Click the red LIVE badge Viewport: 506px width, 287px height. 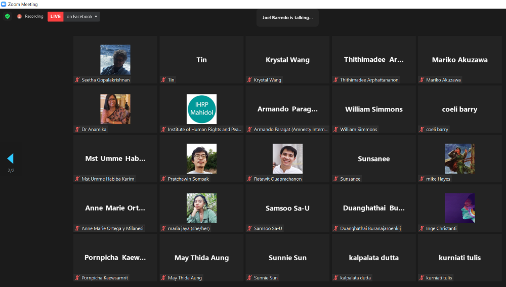56,17
